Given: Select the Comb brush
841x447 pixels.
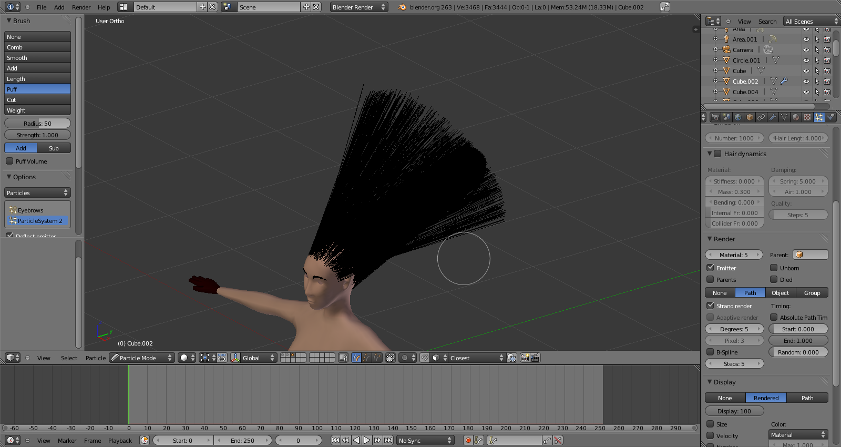Looking at the screenshot, I should (x=37, y=47).
